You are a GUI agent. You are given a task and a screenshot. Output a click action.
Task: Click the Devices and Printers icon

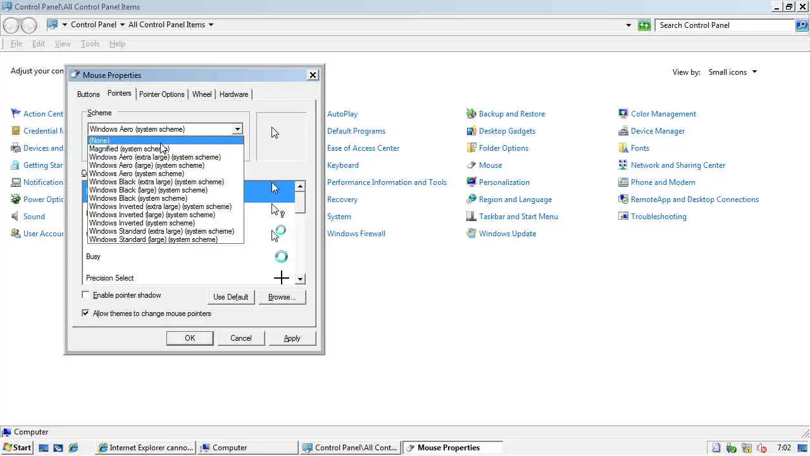(16, 148)
